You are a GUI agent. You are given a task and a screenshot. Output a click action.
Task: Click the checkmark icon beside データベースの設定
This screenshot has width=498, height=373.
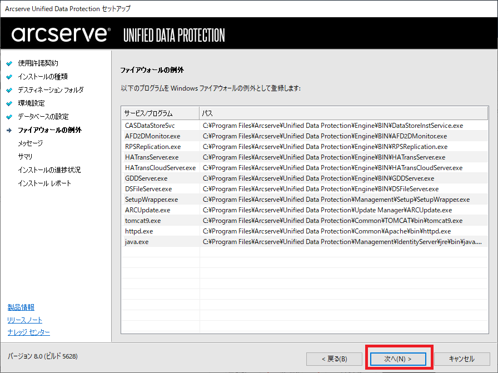(x=9, y=117)
